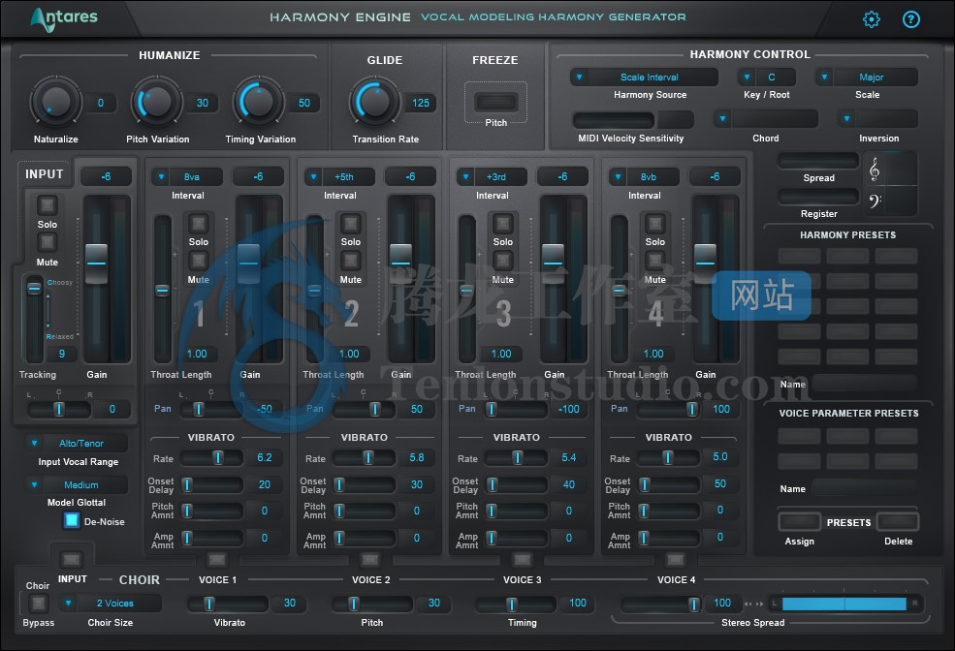Image resolution: width=955 pixels, height=651 pixels.
Task: Solo harmony voice 1
Action: (x=198, y=223)
